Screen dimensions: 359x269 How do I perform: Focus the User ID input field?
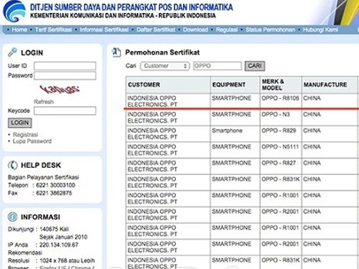(65, 66)
